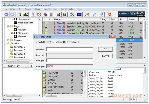Sort server list by Ping column

coord(105,19)
